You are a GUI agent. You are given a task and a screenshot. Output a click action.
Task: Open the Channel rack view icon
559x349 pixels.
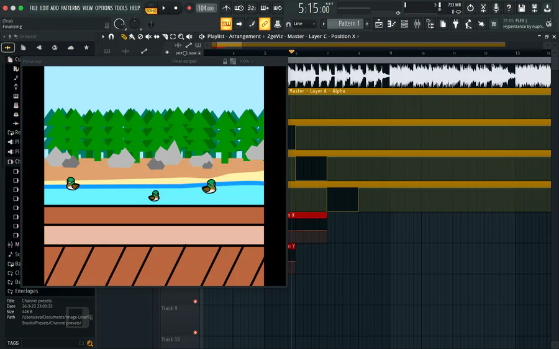pos(404,24)
